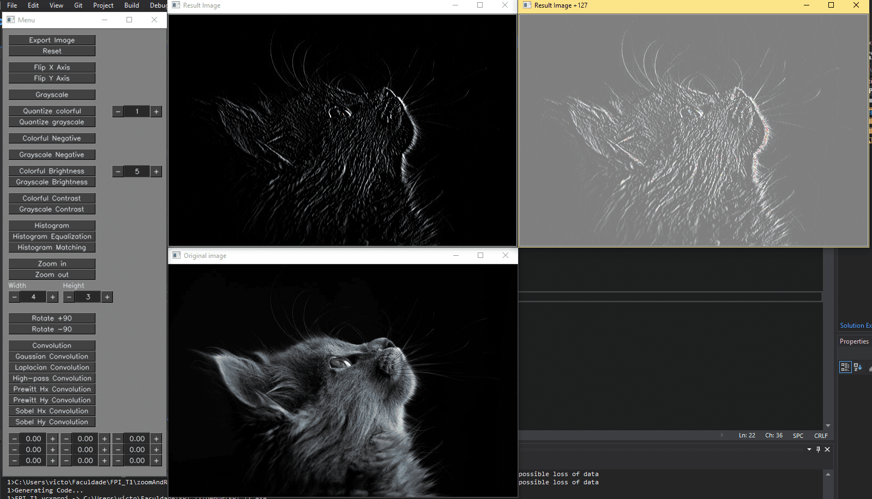
Task: Rotate image -90 degrees
Action: click(52, 329)
